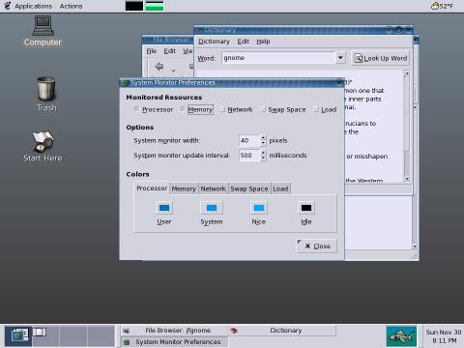The width and height of the screenshot is (464, 348).
Task: Toggle the Swap Space checkbox
Action: [263, 109]
